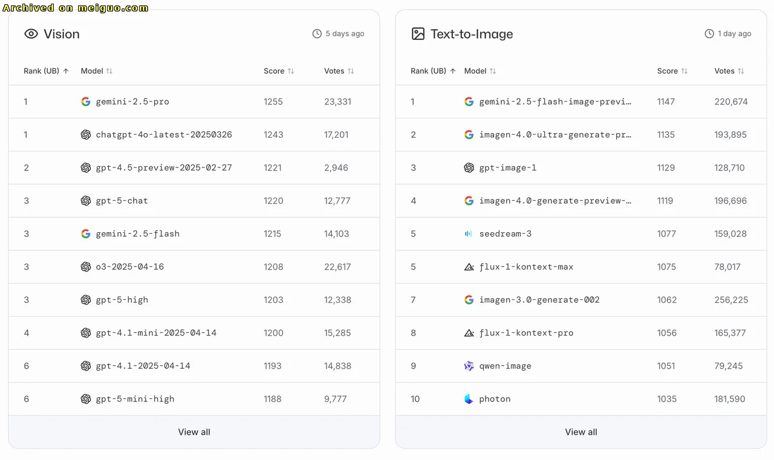Click the votes value 256,225
Screen dimensions: 774x460
point(731,300)
